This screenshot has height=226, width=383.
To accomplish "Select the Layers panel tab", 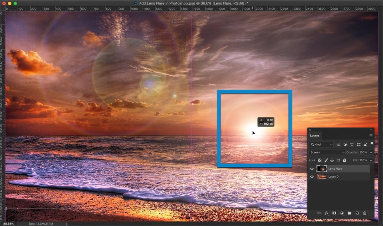I will (315, 135).
